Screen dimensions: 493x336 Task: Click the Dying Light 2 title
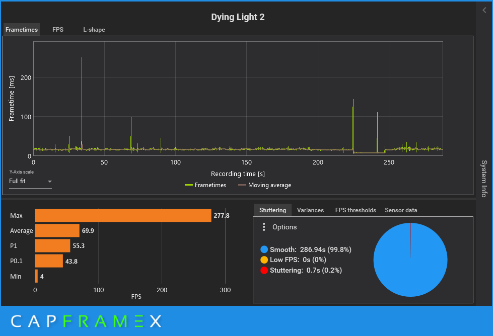pyautogui.click(x=238, y=17)
